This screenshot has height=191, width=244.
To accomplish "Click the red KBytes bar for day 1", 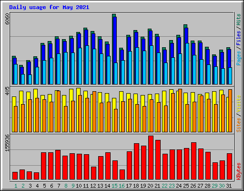I will [15, 176].
